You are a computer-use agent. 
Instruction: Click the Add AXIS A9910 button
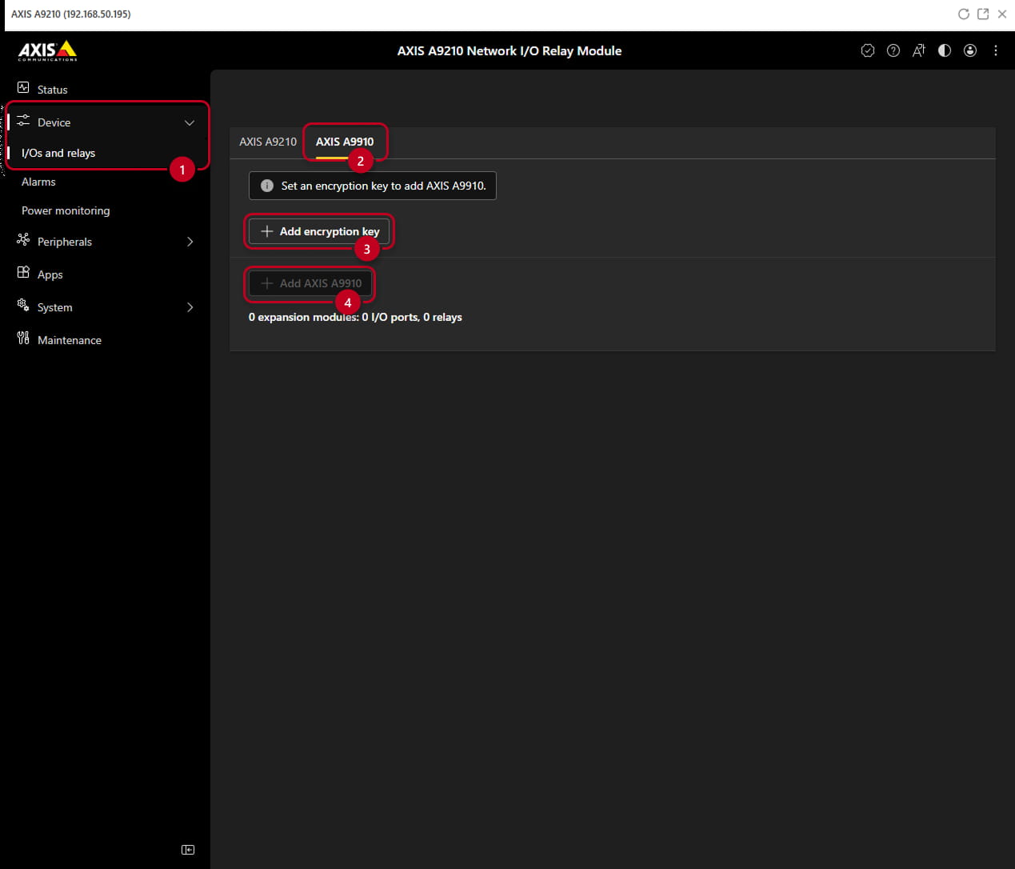click(310, 283)
